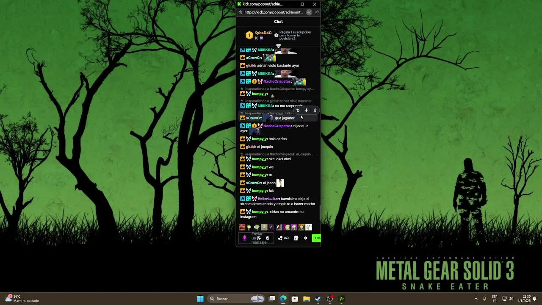Click the Read aloud icon in address bar
The height and width of the screenshot is (305, 542).
(317, 12)
